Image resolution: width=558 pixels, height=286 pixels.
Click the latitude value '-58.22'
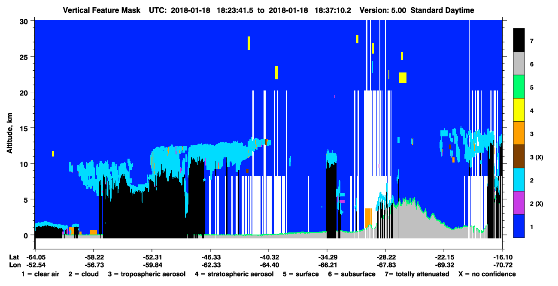pos(93,257)
